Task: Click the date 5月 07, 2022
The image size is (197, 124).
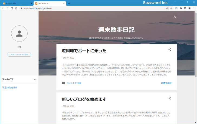Action: 68,58
